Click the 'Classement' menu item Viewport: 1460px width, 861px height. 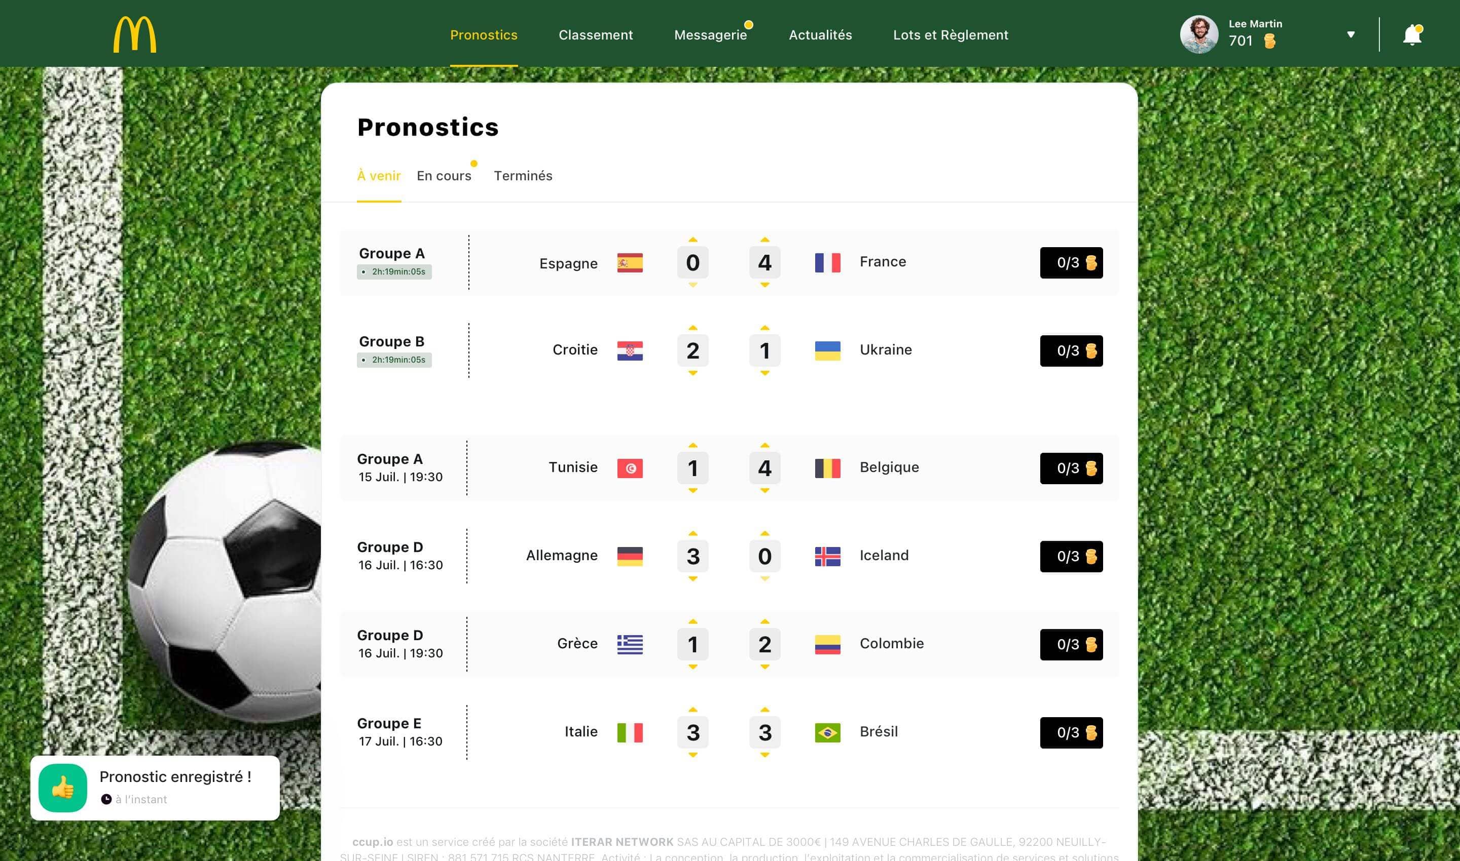click(x=595, y=34)
